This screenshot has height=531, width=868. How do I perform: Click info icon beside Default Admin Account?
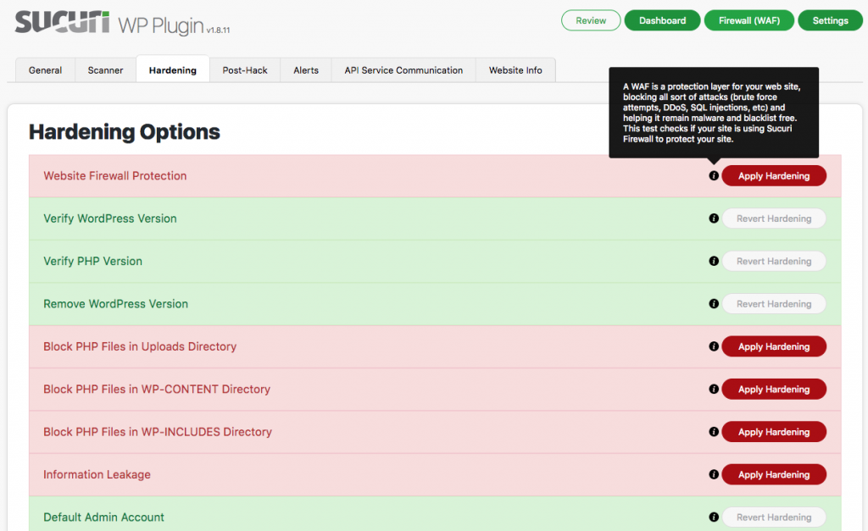(714, 517)
